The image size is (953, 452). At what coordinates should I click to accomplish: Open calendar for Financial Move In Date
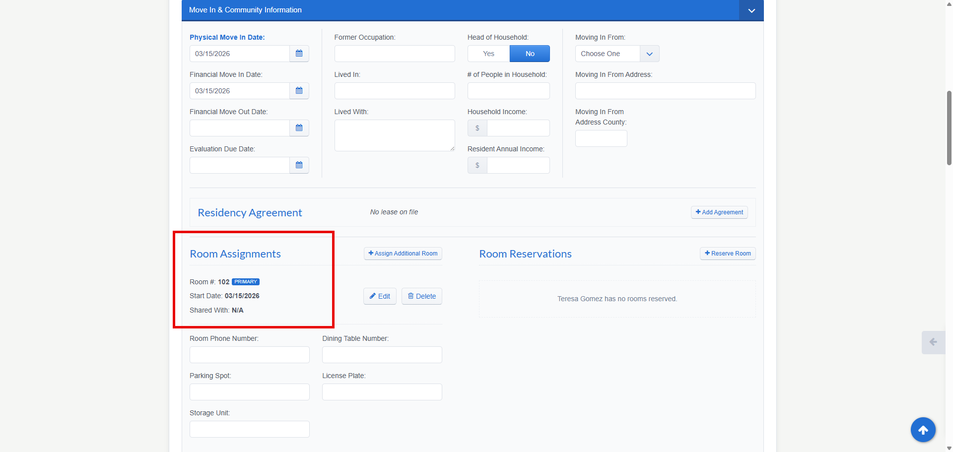click(299, 91)
